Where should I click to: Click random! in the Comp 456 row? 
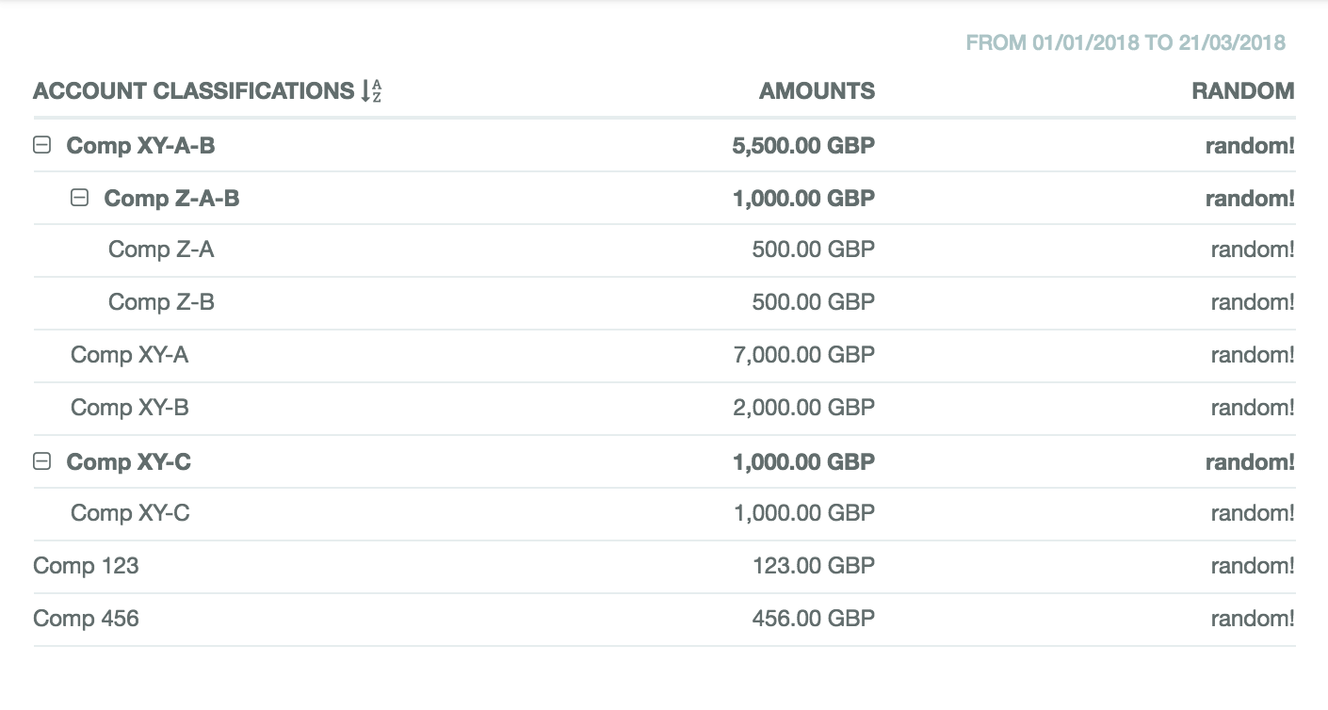coord(1253,619)
